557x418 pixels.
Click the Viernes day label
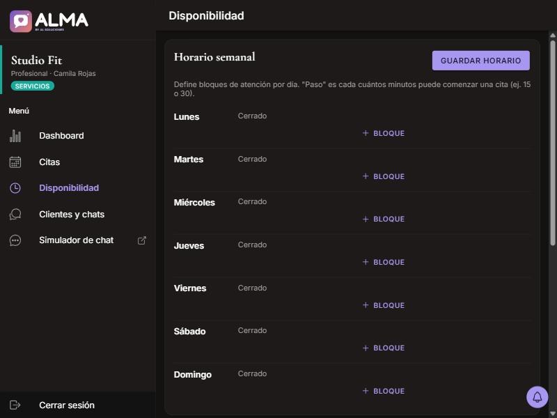tap(189, 288)
